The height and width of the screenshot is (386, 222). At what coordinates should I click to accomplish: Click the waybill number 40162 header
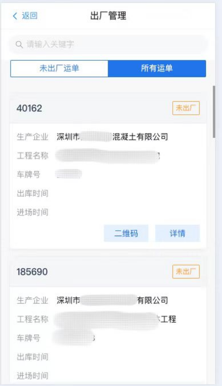[x=29, y=108]
